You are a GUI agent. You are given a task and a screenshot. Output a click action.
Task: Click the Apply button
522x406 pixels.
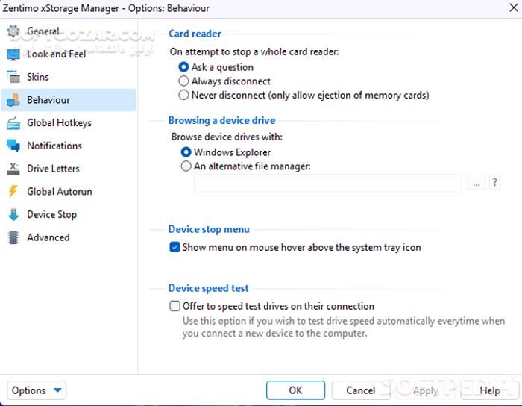(x=426, y=390)
